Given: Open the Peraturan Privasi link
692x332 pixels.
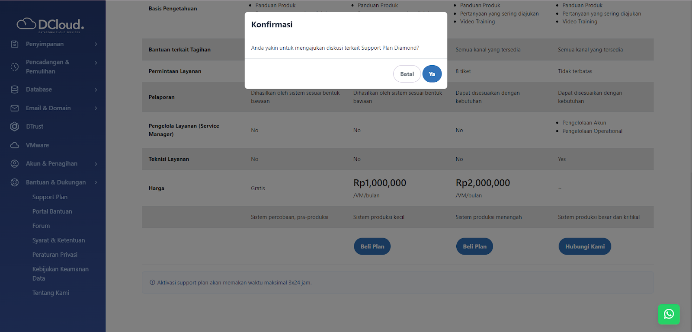Looking at the screenshot, I should [x=55, y=254].
